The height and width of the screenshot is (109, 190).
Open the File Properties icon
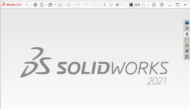point(111,5)
